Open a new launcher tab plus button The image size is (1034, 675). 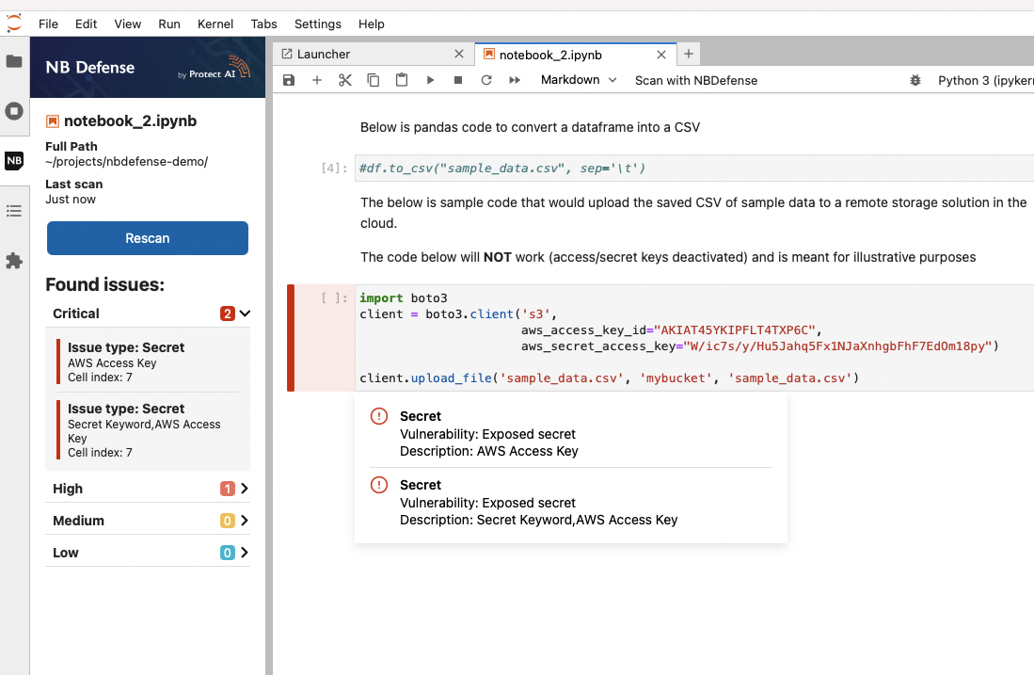click(689, 54)
